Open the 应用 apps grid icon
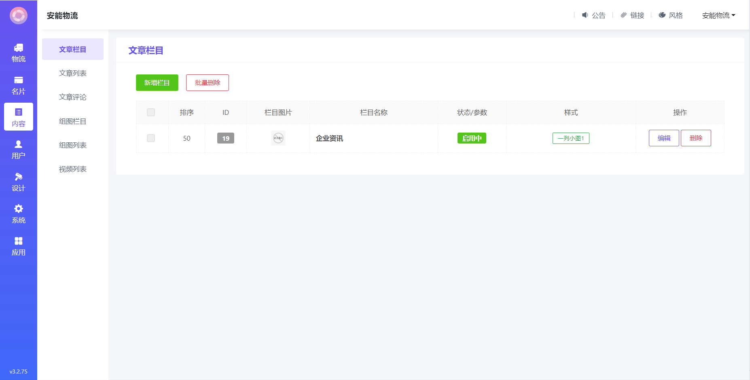The height and width of the screenshot is (380, 750). pyautogui.click(x=19, y=241)
